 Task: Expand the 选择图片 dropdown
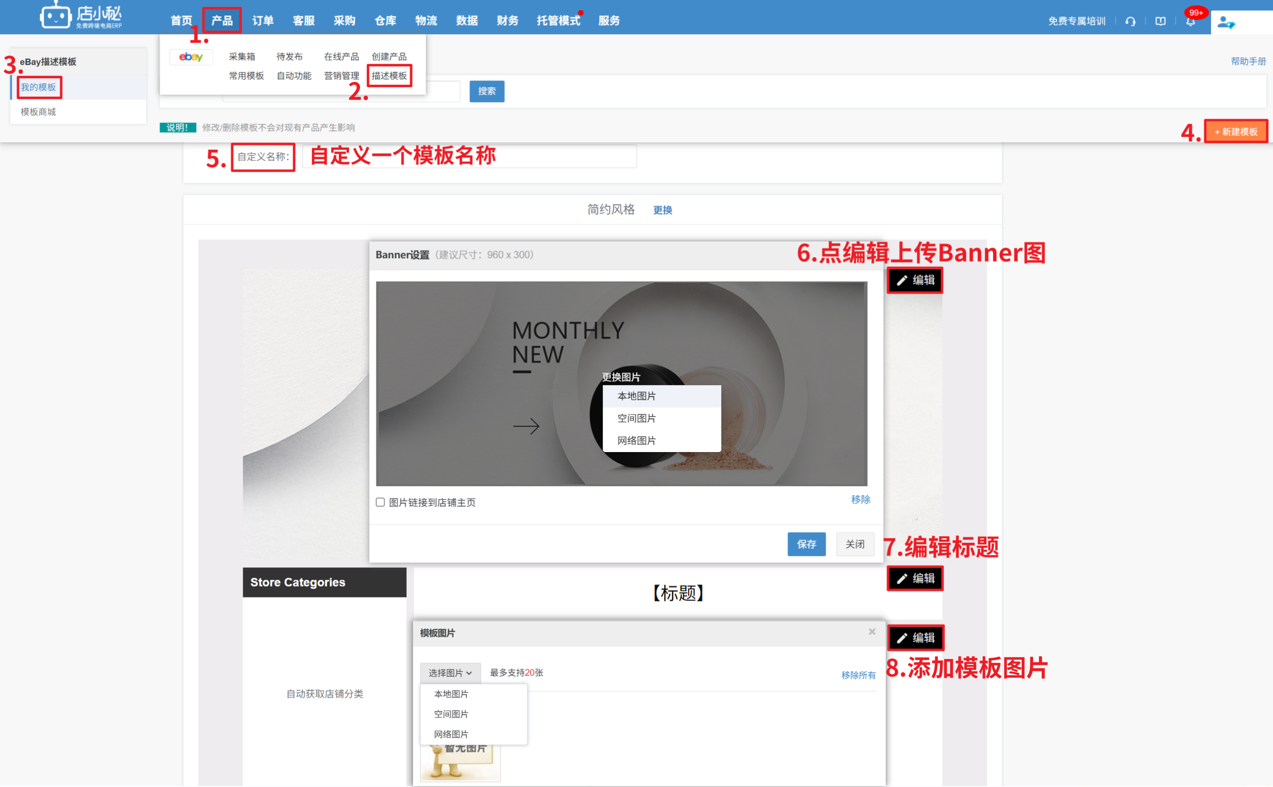click(x=450, y=672)
